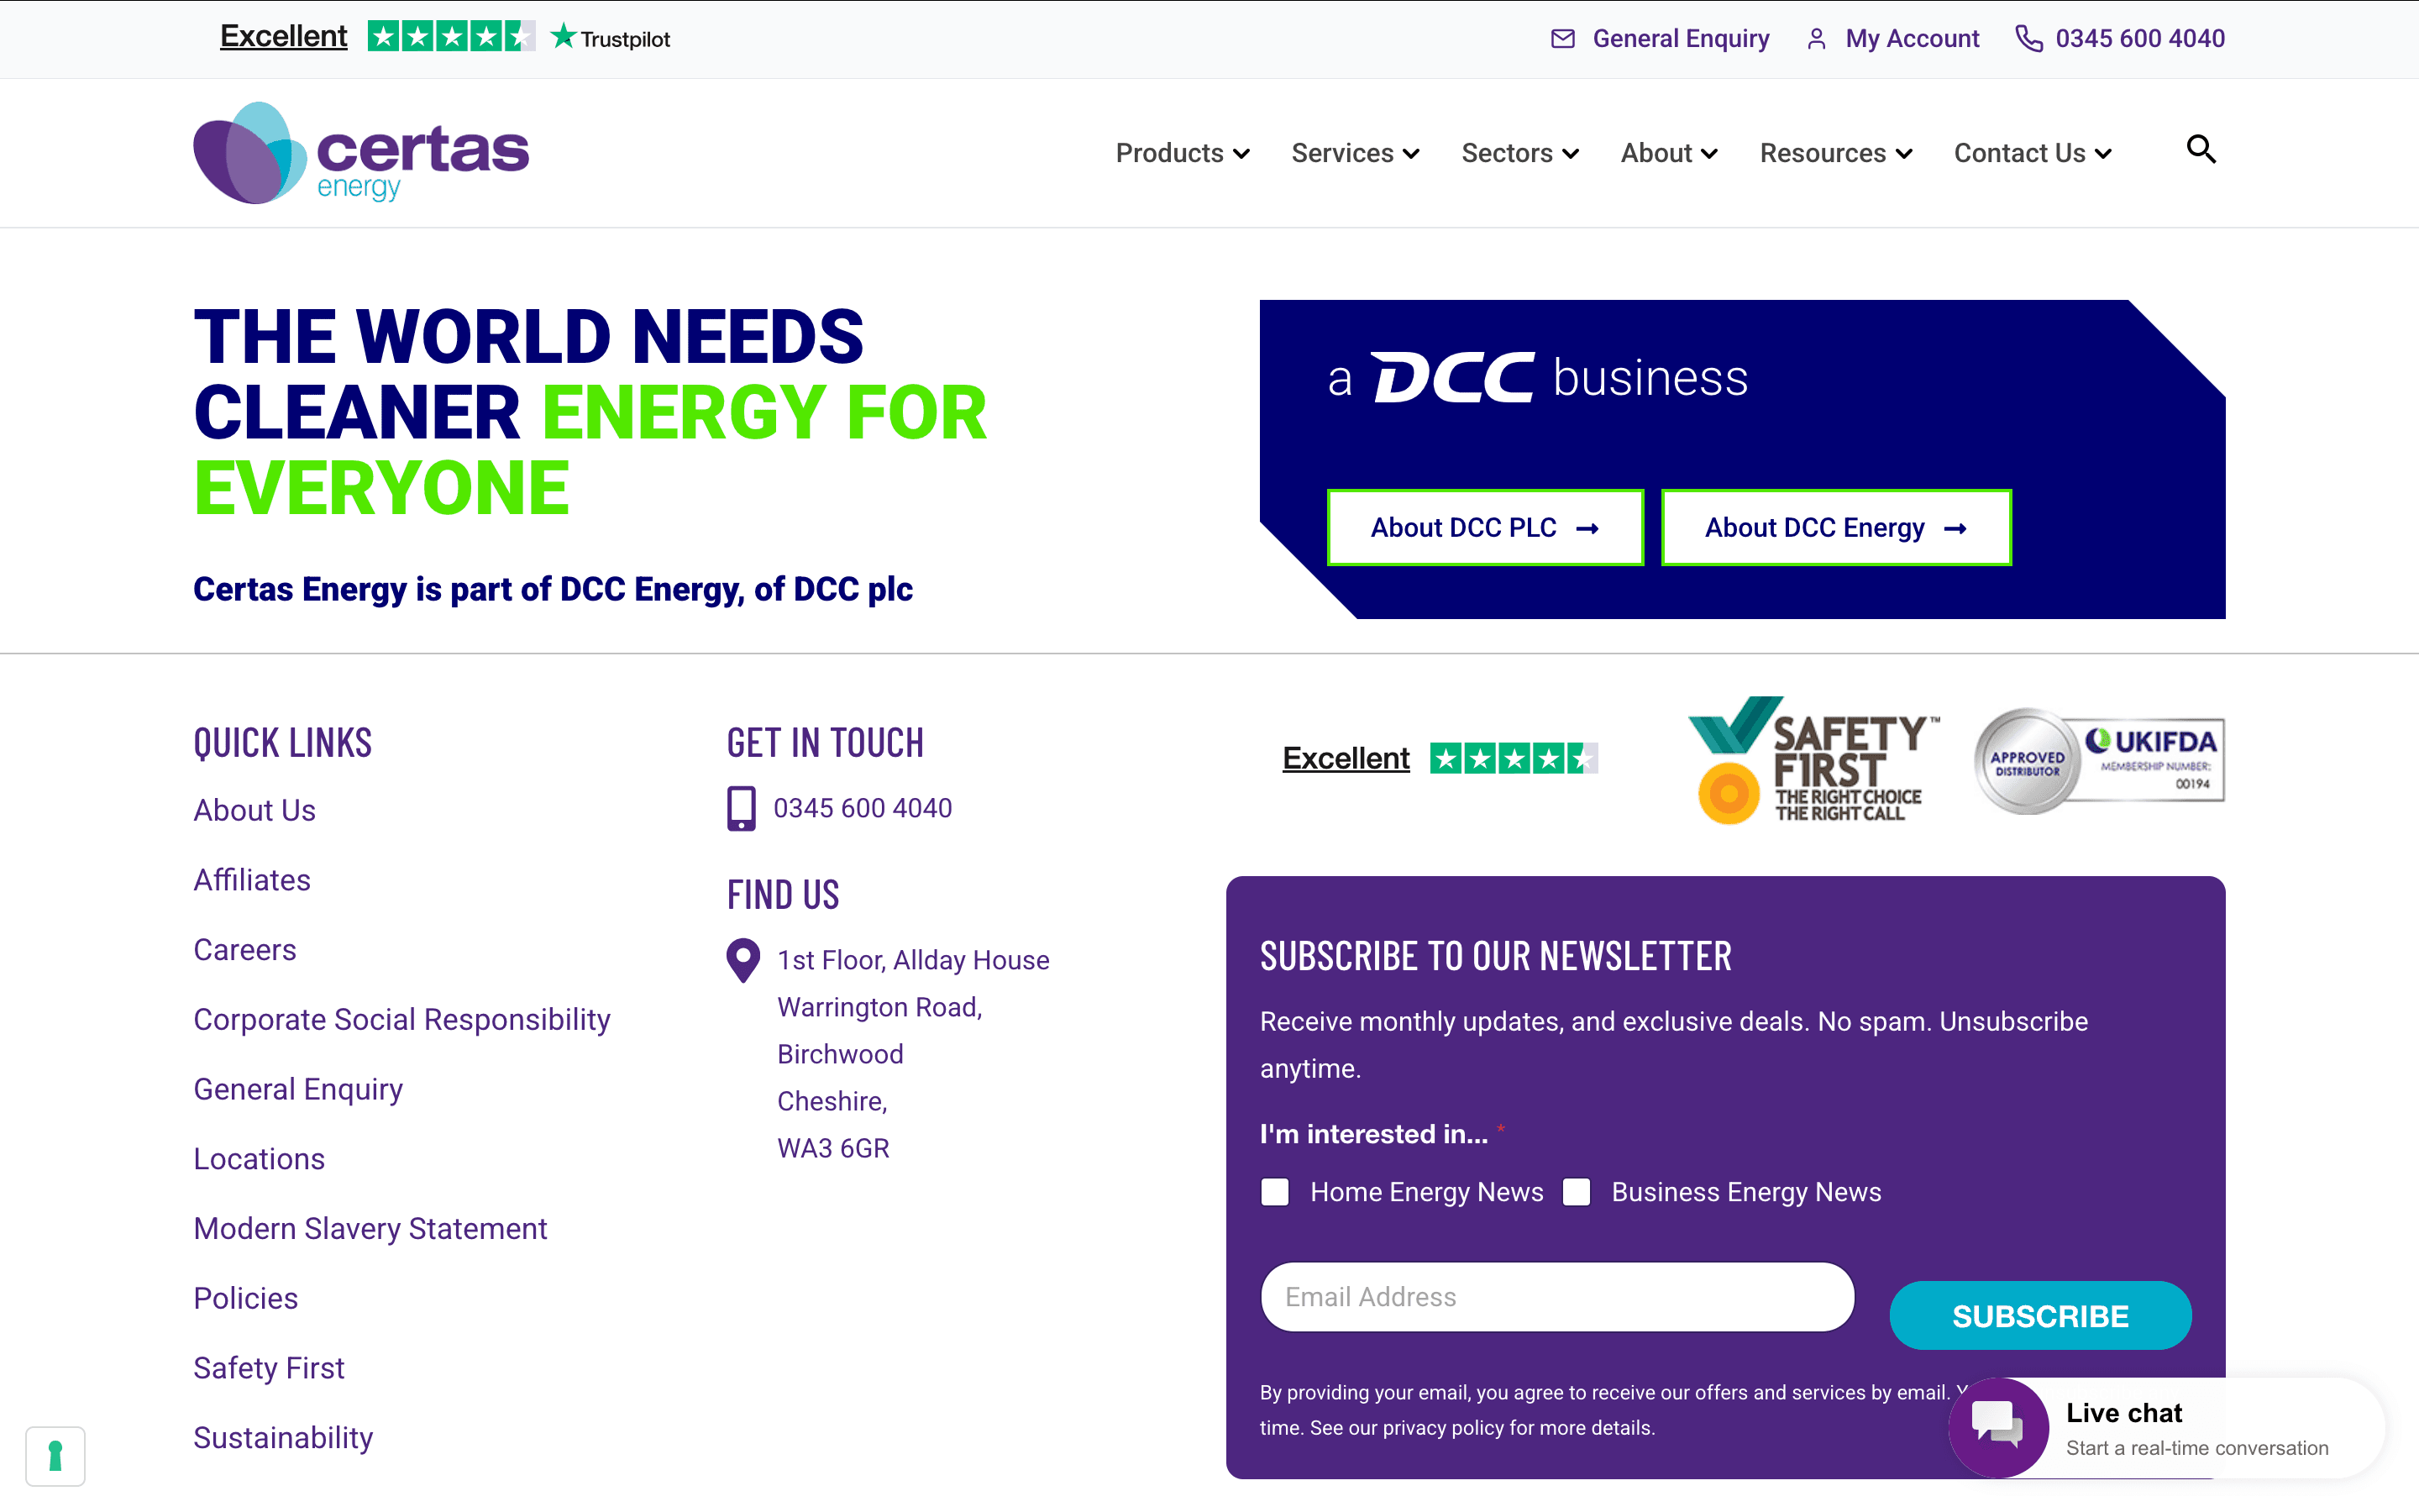Expand the Products dropdown menu
The height and width of the screenshot is (1512, 2419).
1182,153
